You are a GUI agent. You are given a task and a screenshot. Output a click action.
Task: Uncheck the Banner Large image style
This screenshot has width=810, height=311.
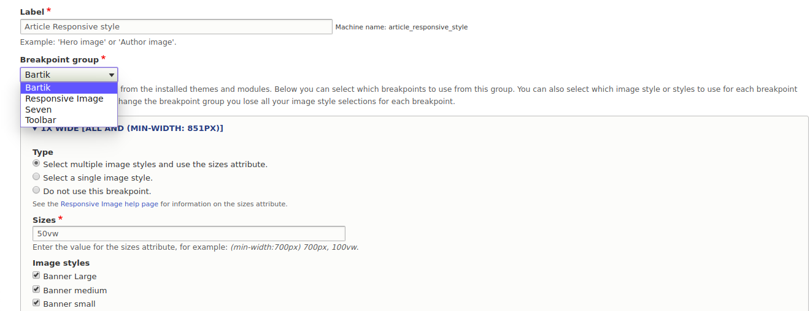[37, 275]
